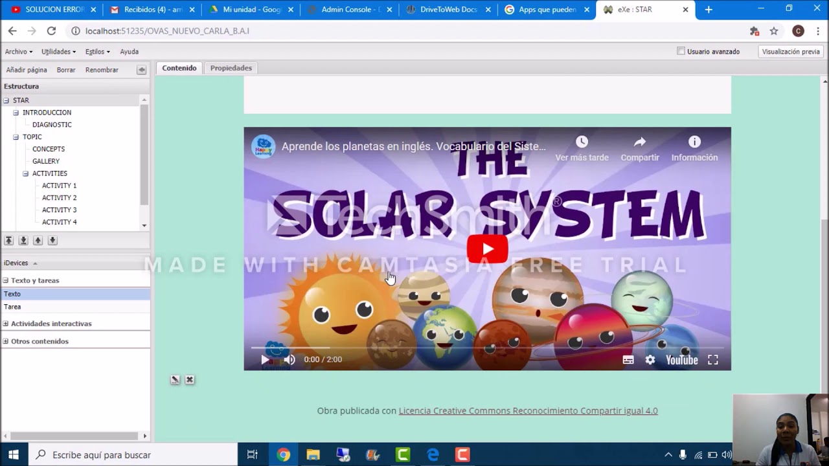This screenshot has height=466, width=829.
Task: Delete the iDevice with X icon
Action: point(190,380)
